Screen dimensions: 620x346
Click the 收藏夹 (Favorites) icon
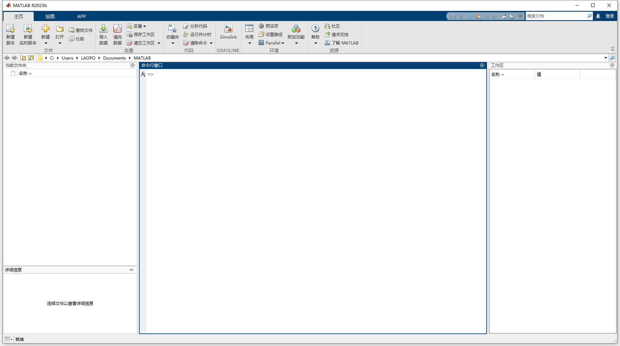click(x=172, y=29)
